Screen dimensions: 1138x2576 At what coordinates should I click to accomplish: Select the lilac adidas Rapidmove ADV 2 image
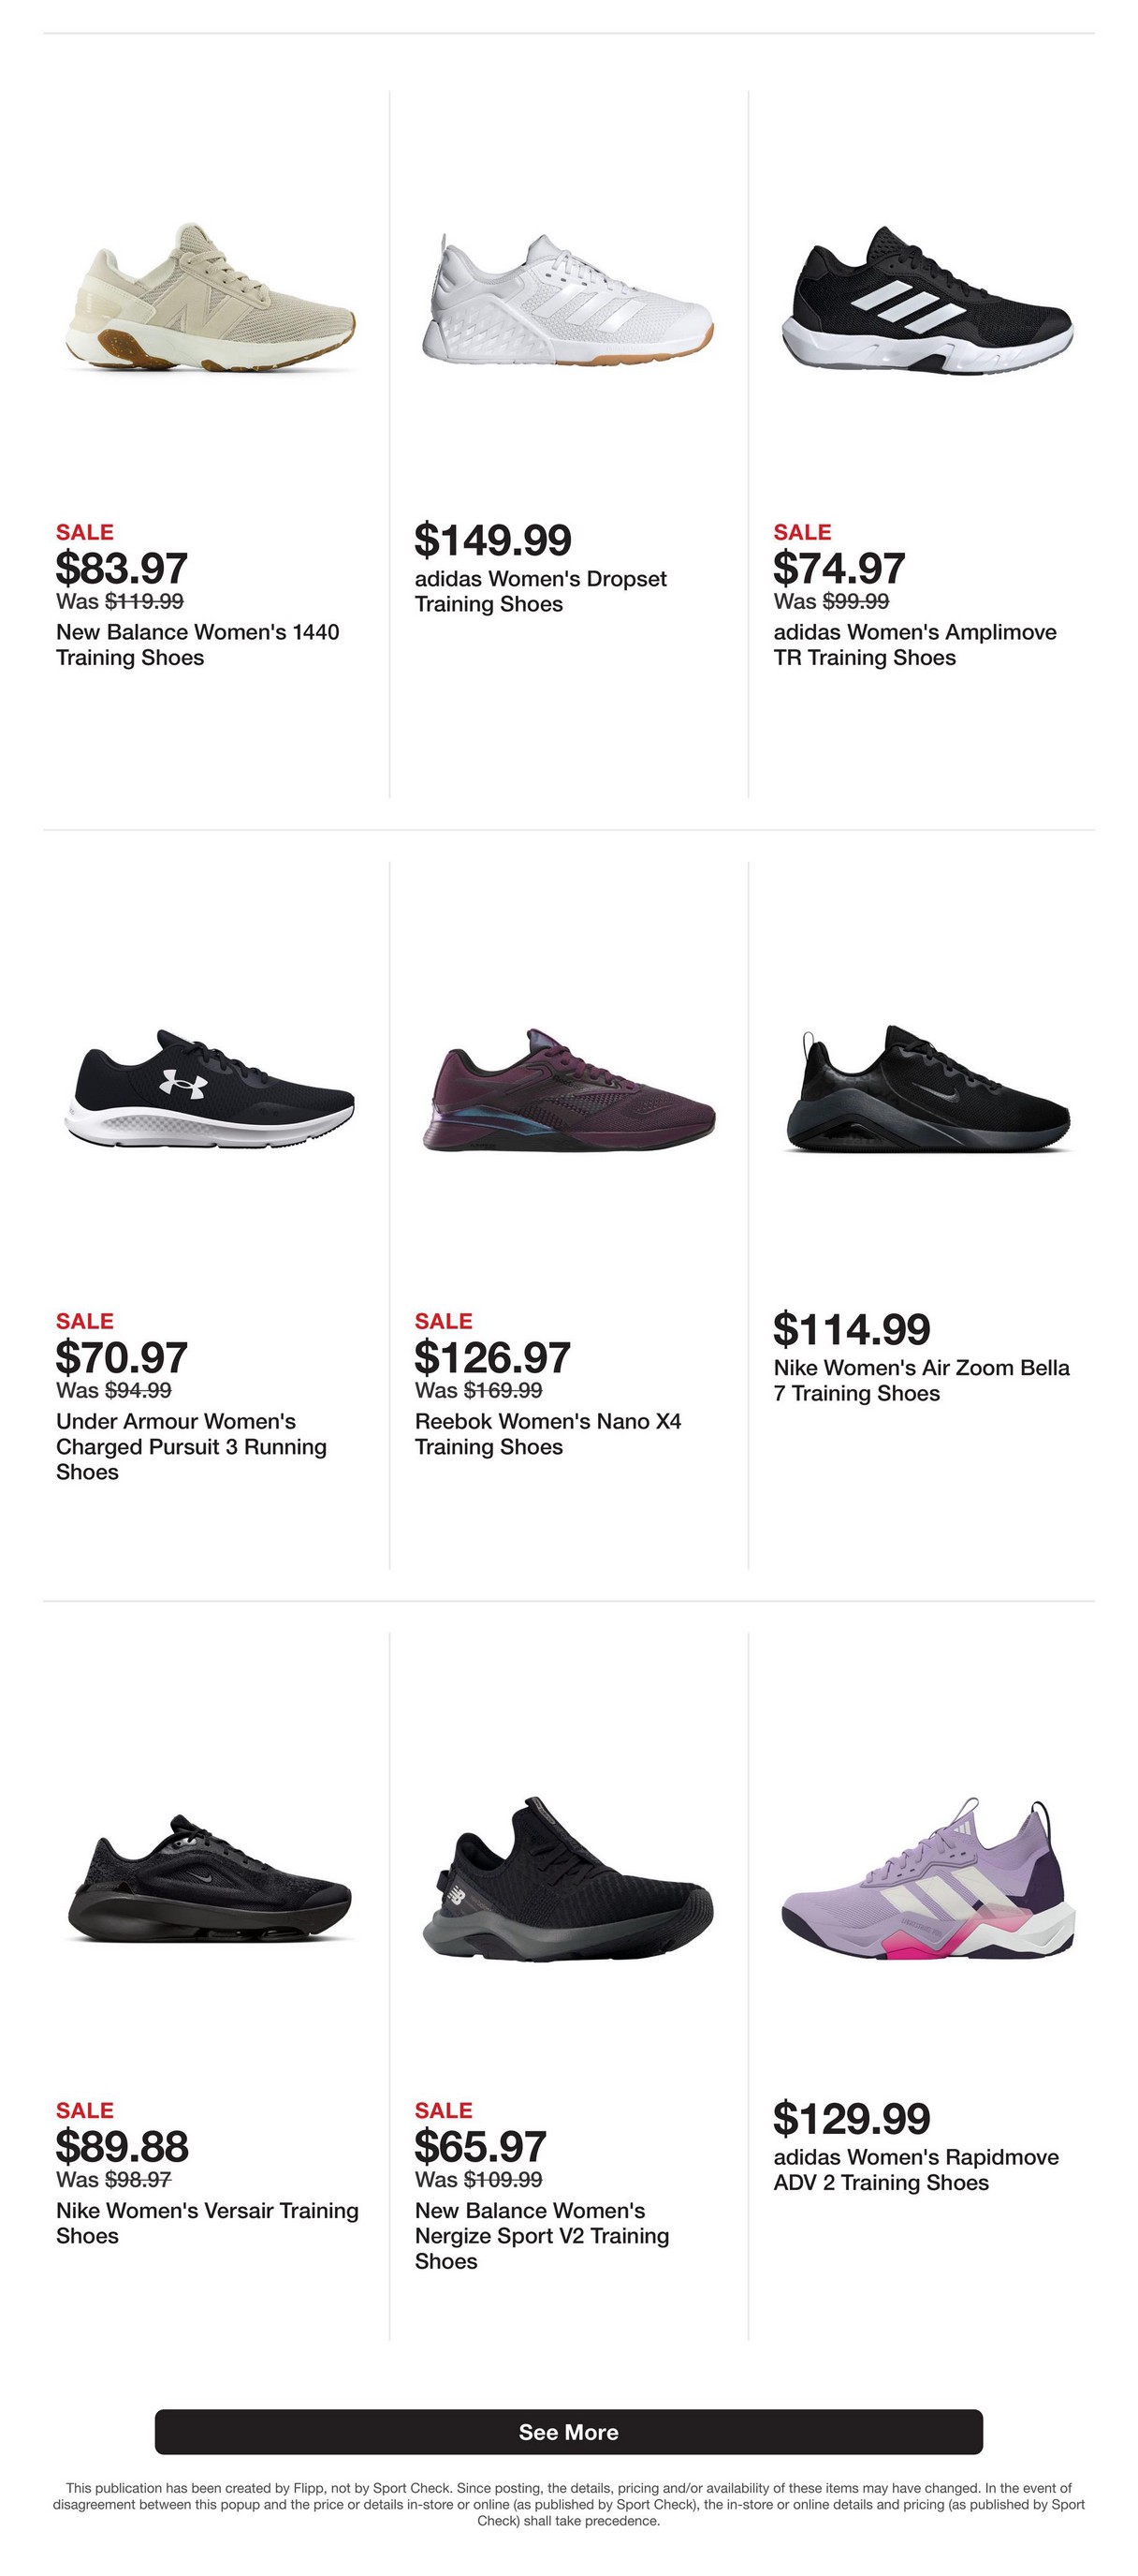(x=926, y=1879)
